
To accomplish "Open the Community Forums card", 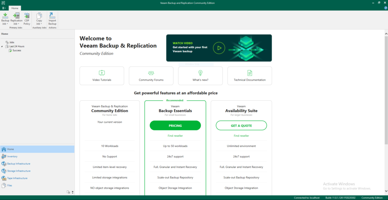I will pyautogui.click(x=151, y=76).
